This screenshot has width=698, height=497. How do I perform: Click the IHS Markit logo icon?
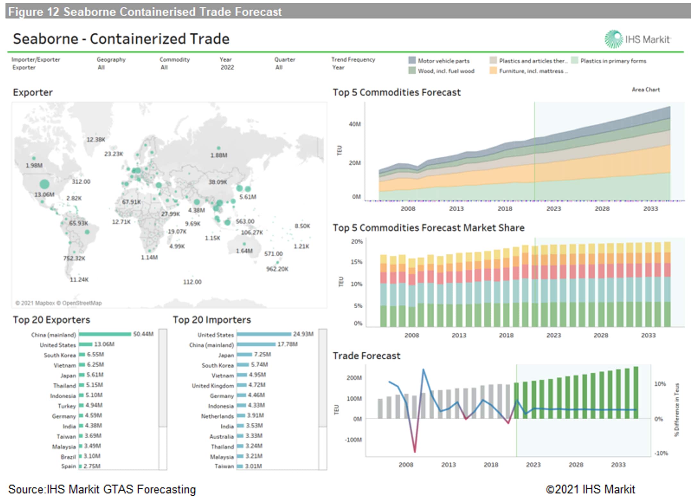tap(613, 39)
